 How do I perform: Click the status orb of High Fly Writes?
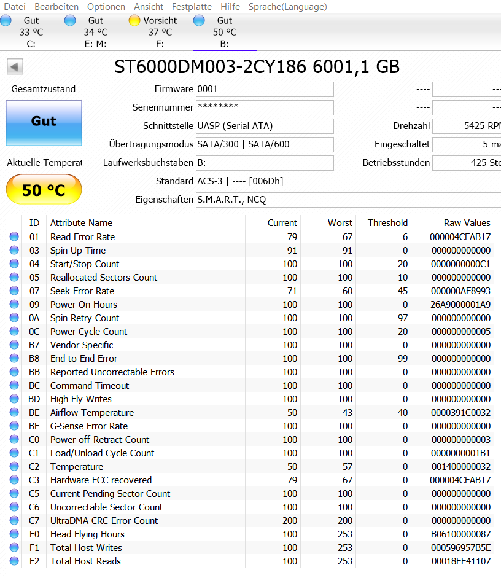[x=14, y=399]
